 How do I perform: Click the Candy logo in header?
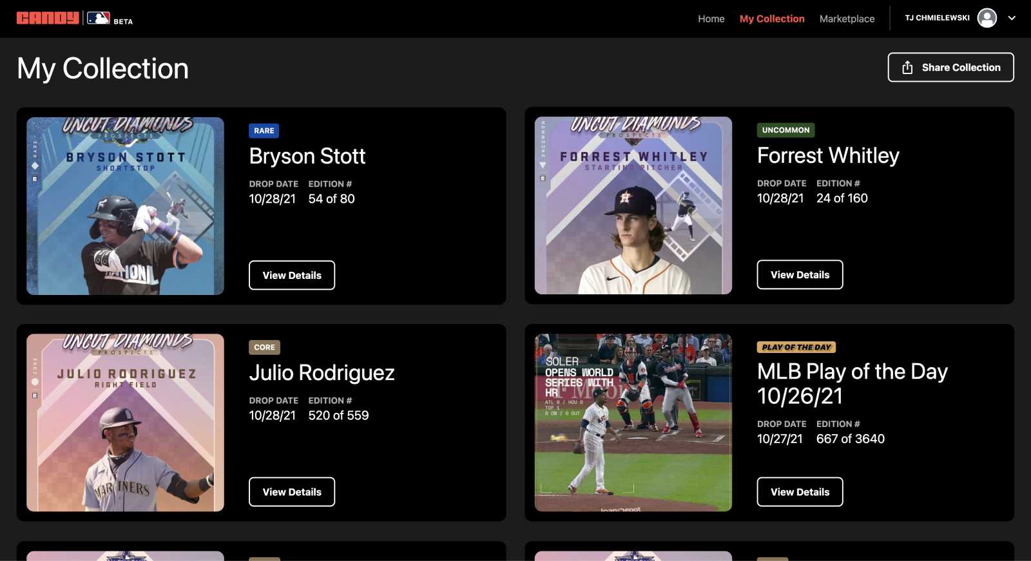48,18
